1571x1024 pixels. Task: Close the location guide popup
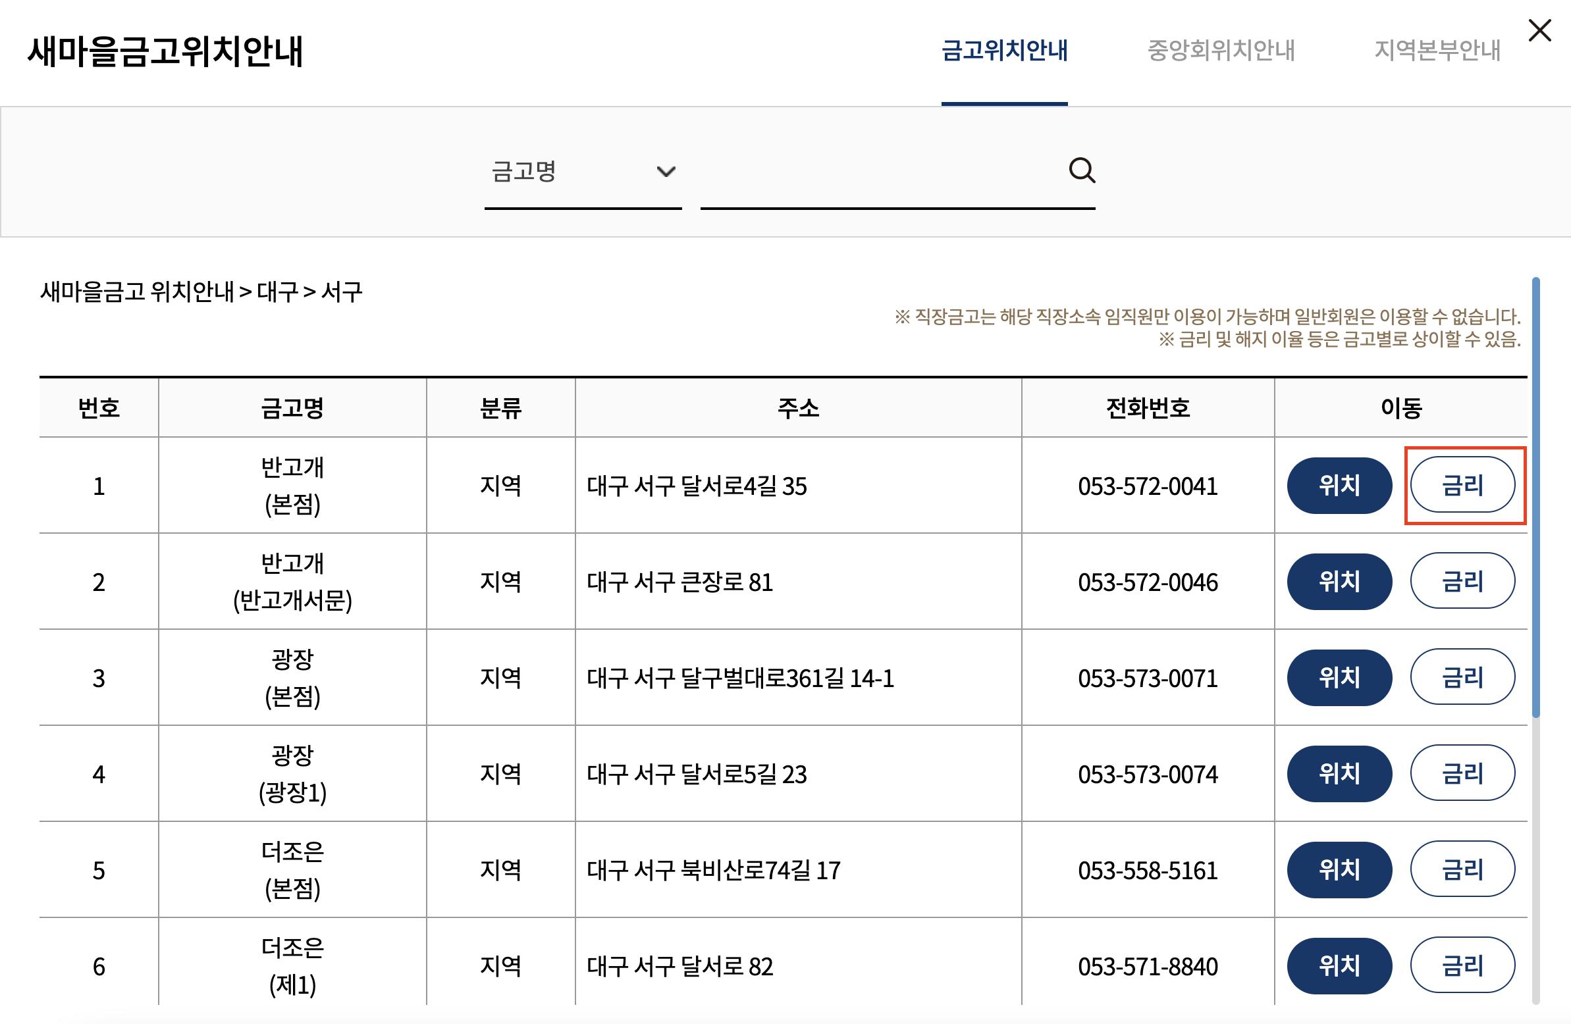click(x=1540, y=30)
